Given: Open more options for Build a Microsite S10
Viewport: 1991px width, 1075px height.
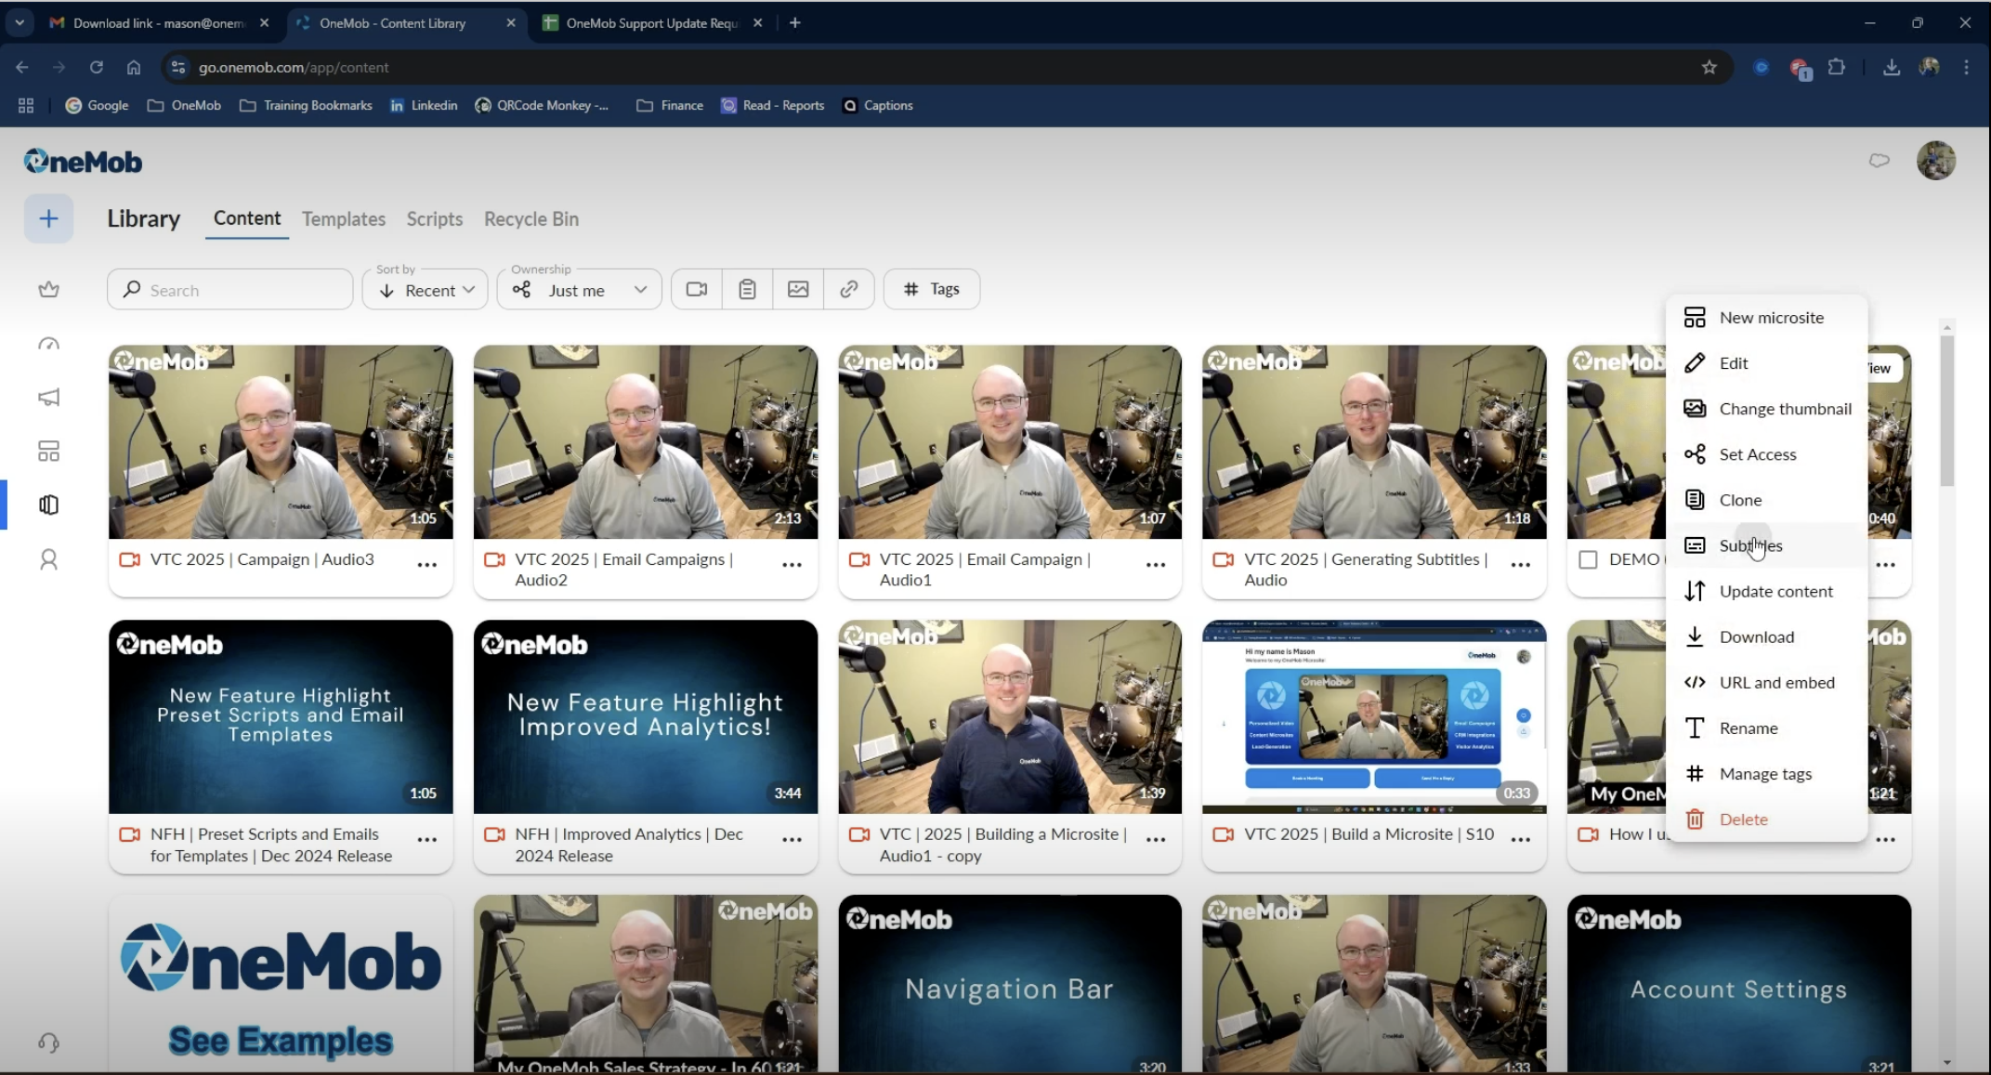Looking at the screenshot, I should pyautogui.click(x=1521, y=839).
